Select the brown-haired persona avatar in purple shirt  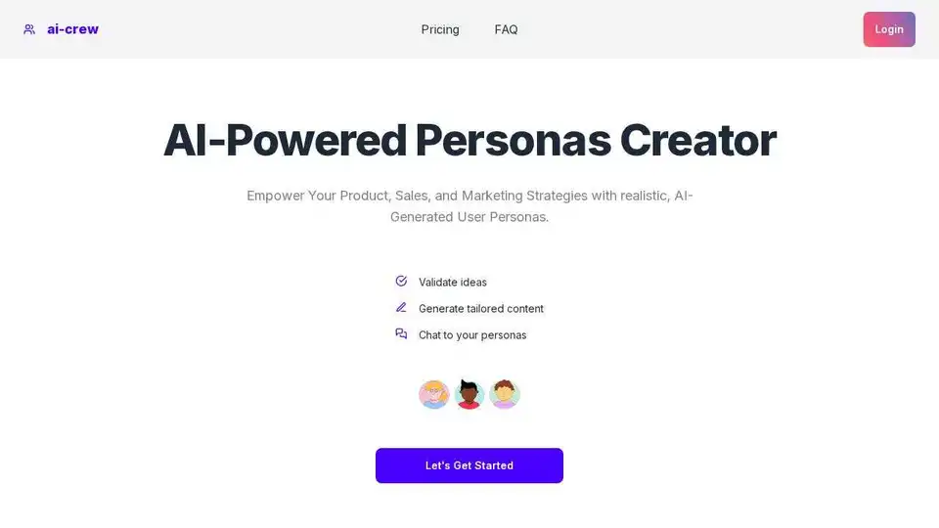505,394
